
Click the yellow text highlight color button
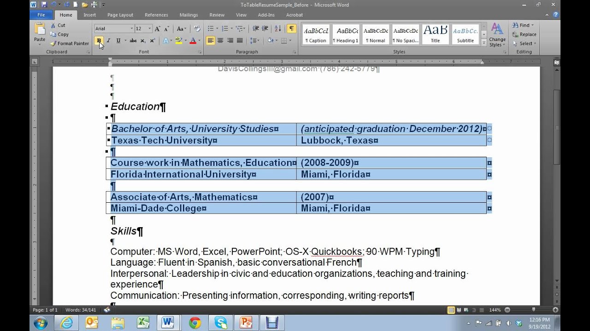pos(179,41)
